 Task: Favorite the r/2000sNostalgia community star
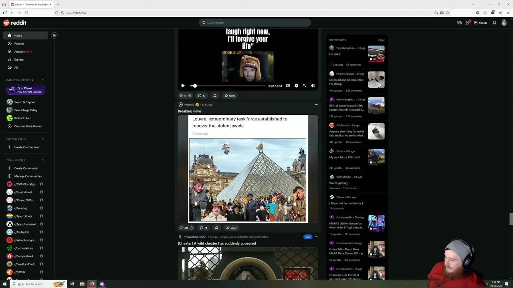(41, 184)
